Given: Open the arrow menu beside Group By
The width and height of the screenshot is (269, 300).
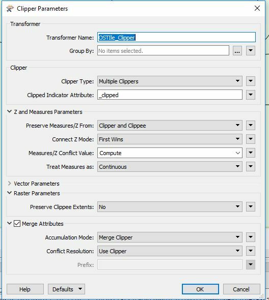Looking at the screenshot, I should pyautogui.click(x=251, y=51).
